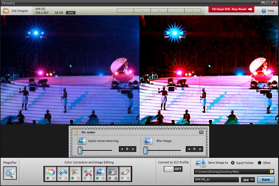Click the 10 Days left Buy Now banner
This screenshot has width=279, height=186.
point(231,9)
